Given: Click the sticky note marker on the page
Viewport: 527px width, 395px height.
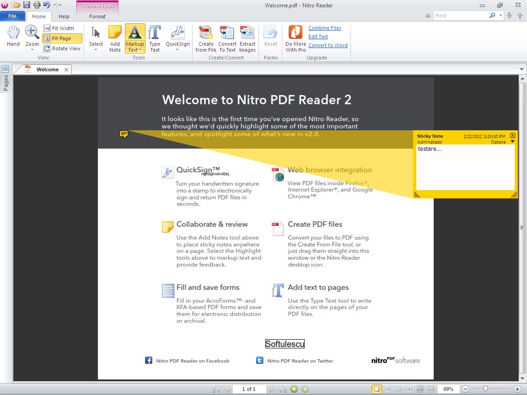Looking at the screenshot, I should point(124,134).
